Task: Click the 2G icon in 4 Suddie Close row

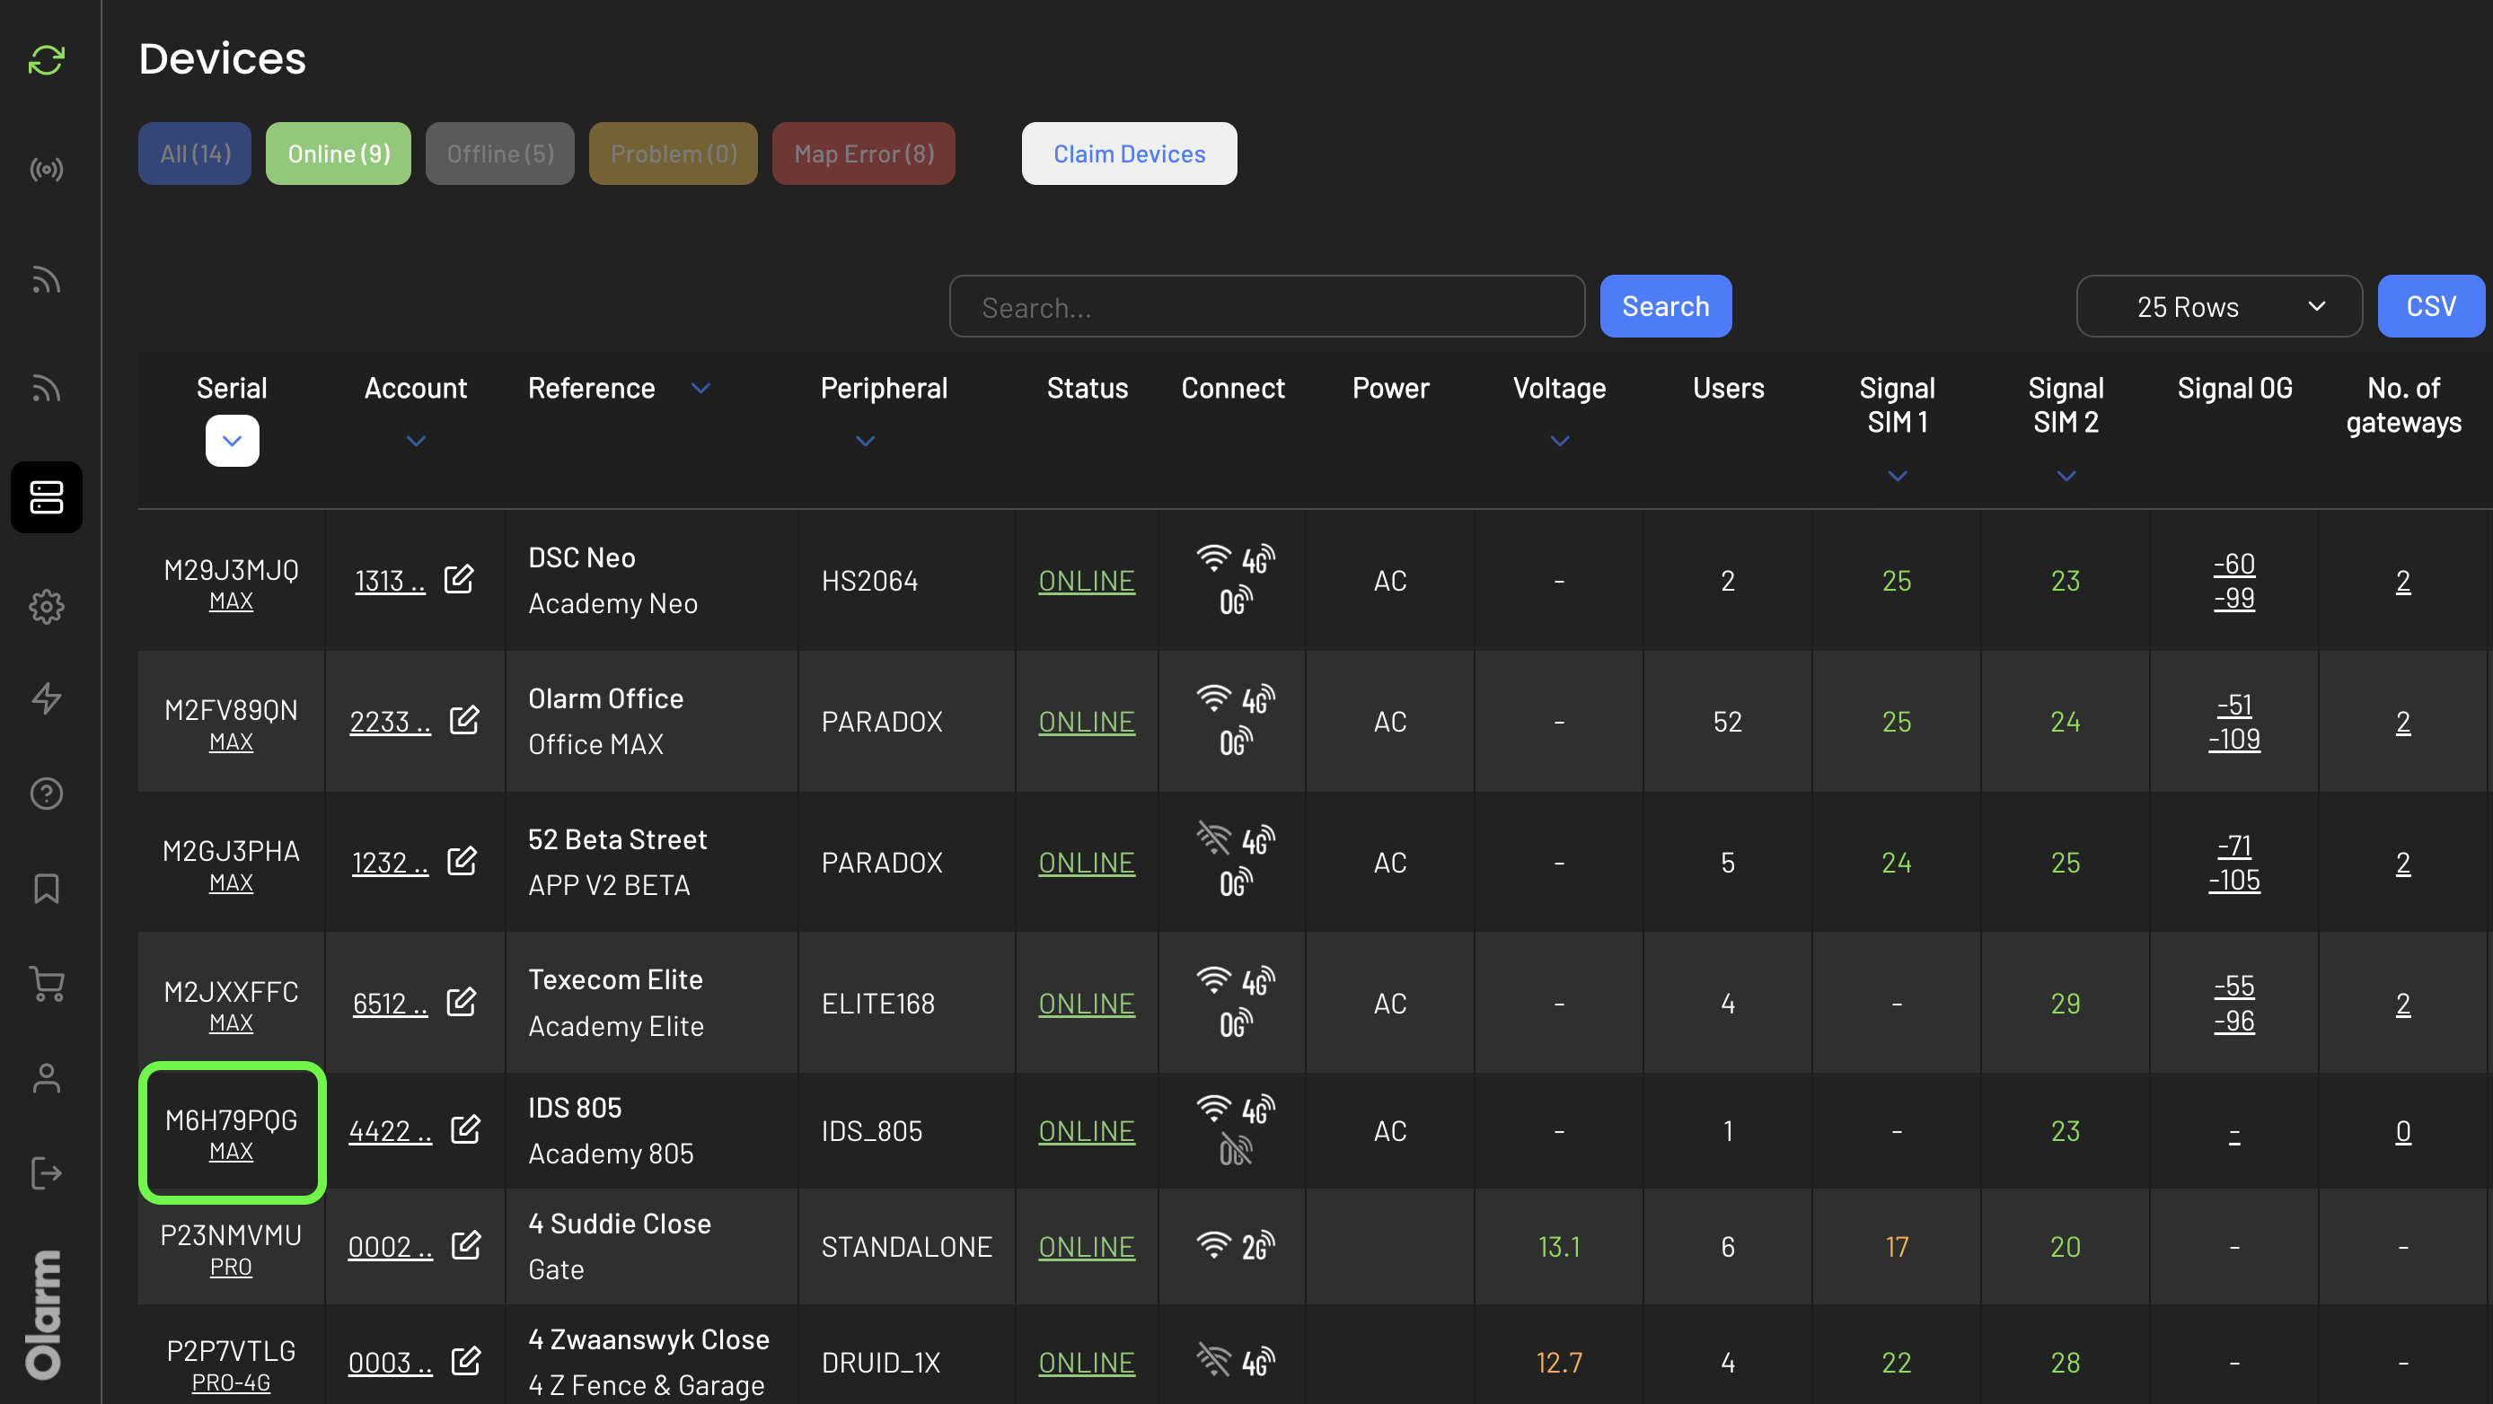Action: click(1258, 1246)
